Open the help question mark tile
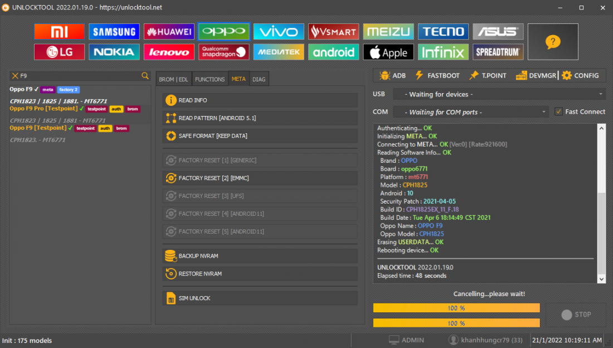 553,42
